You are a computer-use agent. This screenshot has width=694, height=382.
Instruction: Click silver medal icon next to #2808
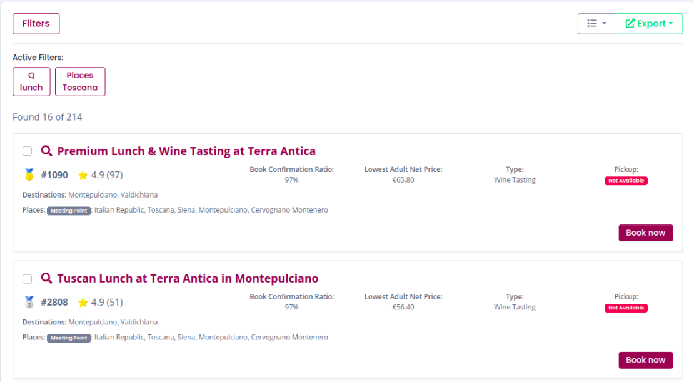29,303
